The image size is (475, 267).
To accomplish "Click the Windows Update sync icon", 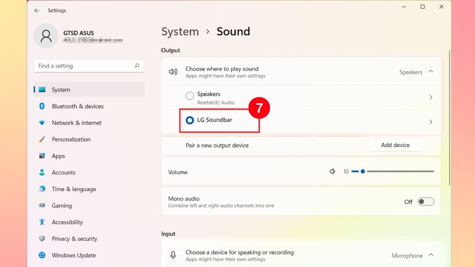I will click(x=42, y=255).
